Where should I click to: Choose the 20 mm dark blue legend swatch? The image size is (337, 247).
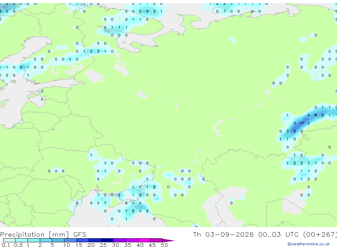point(95,240)
